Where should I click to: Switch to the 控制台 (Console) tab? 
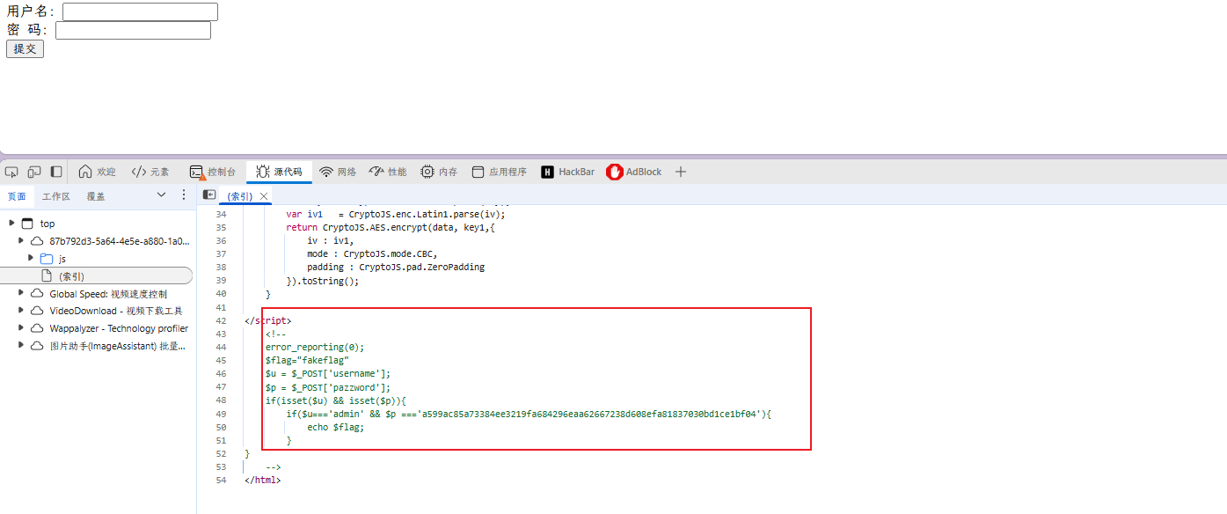pos(213,172)
